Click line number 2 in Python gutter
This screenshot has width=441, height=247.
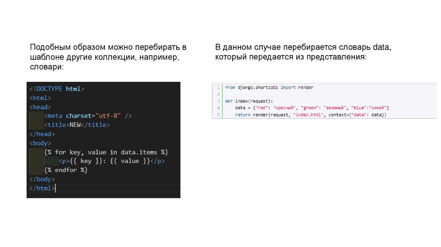tap(218, 94)
